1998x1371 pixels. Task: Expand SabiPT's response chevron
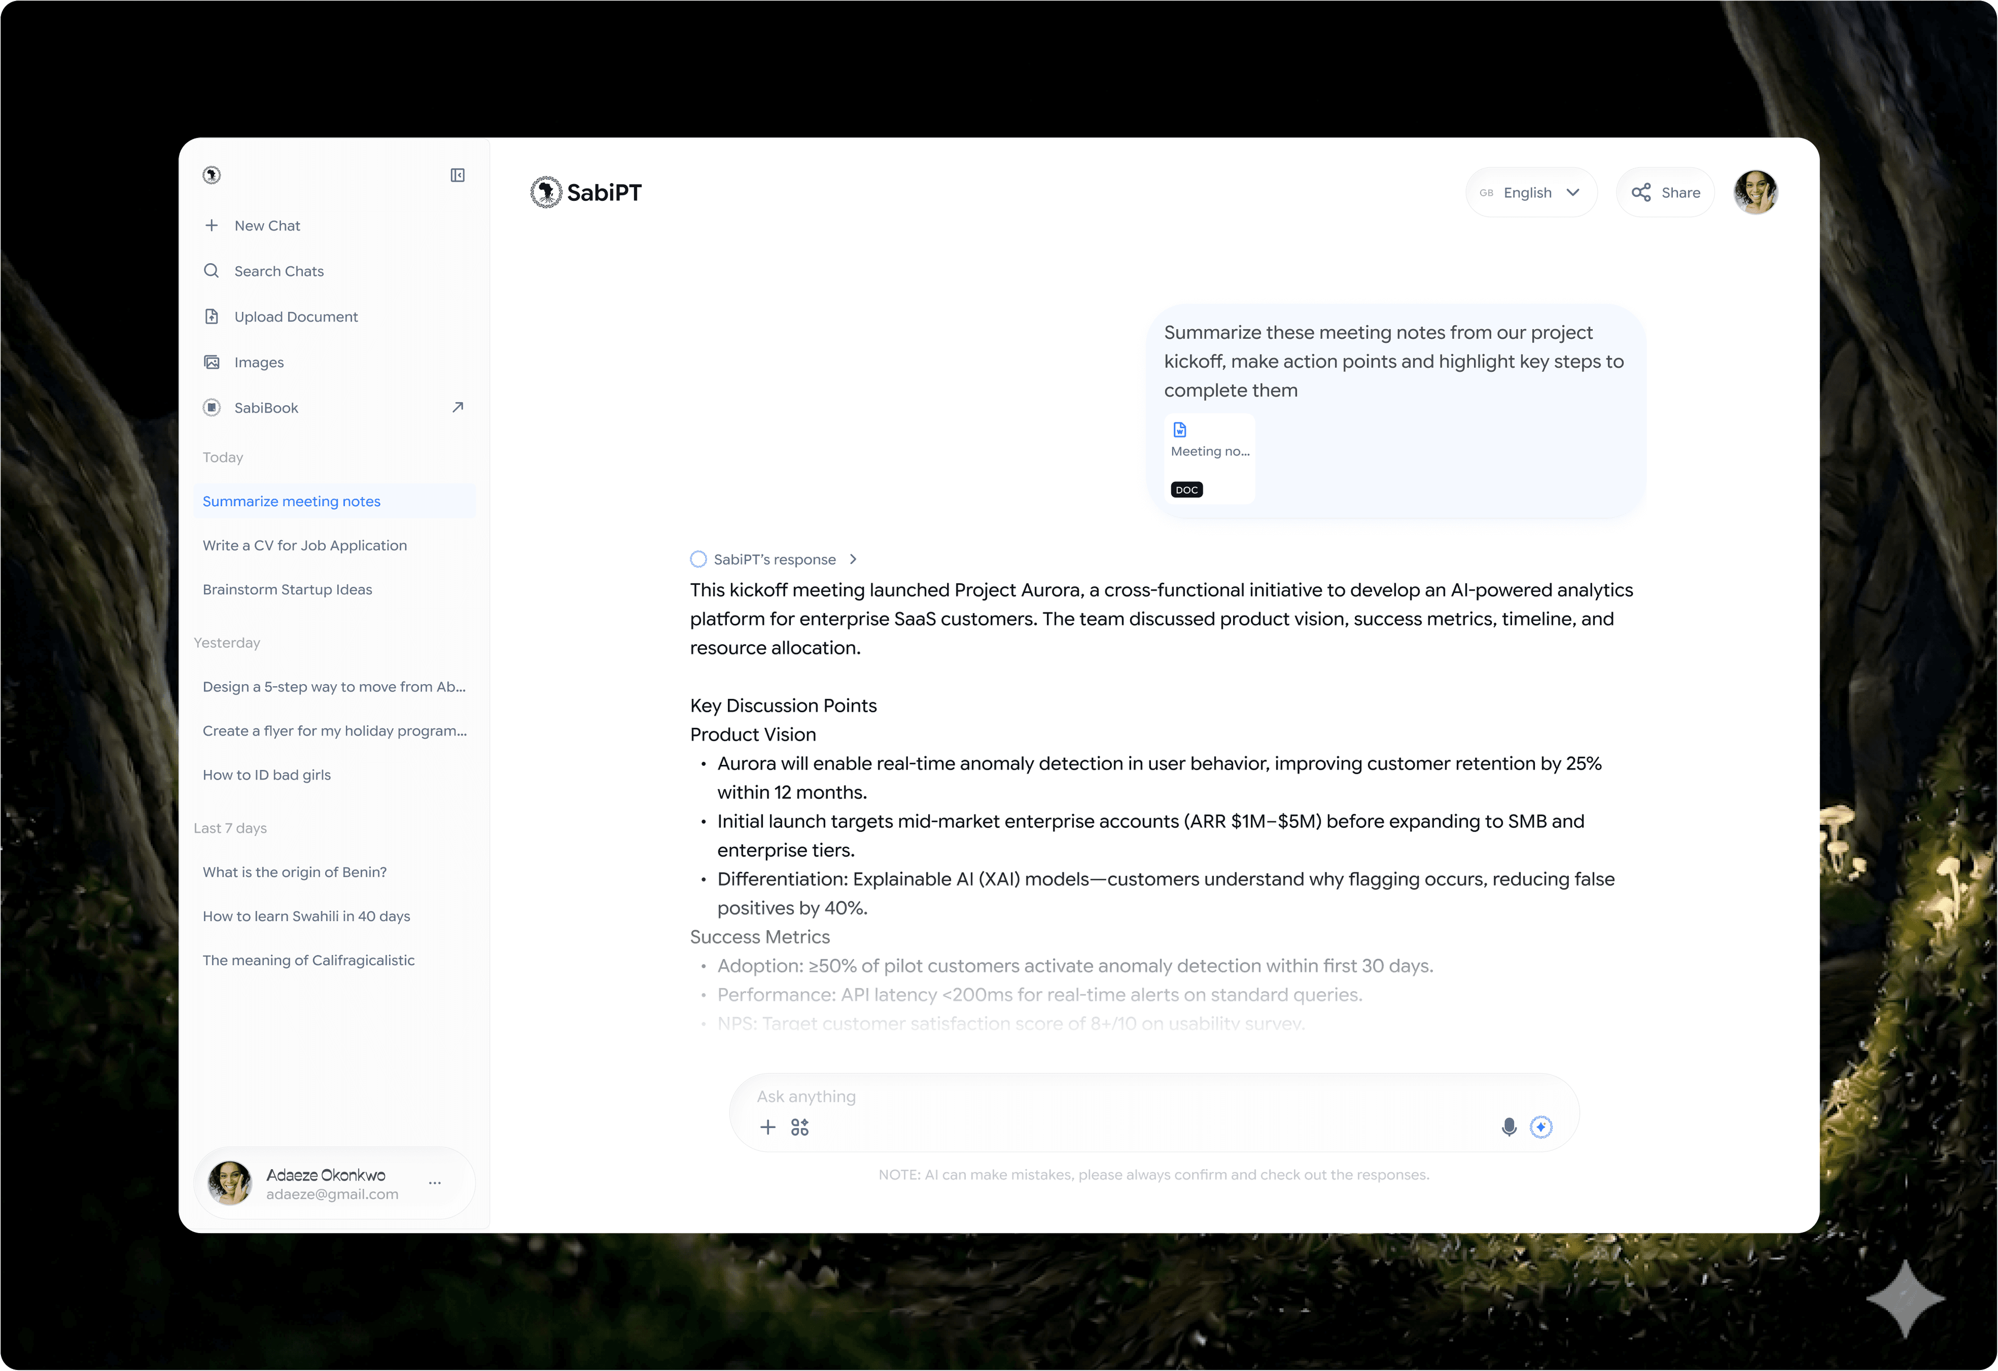click(853, 559)
